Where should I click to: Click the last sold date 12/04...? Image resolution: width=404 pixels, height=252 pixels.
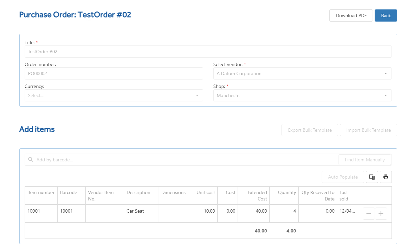[x=347, y=211]
